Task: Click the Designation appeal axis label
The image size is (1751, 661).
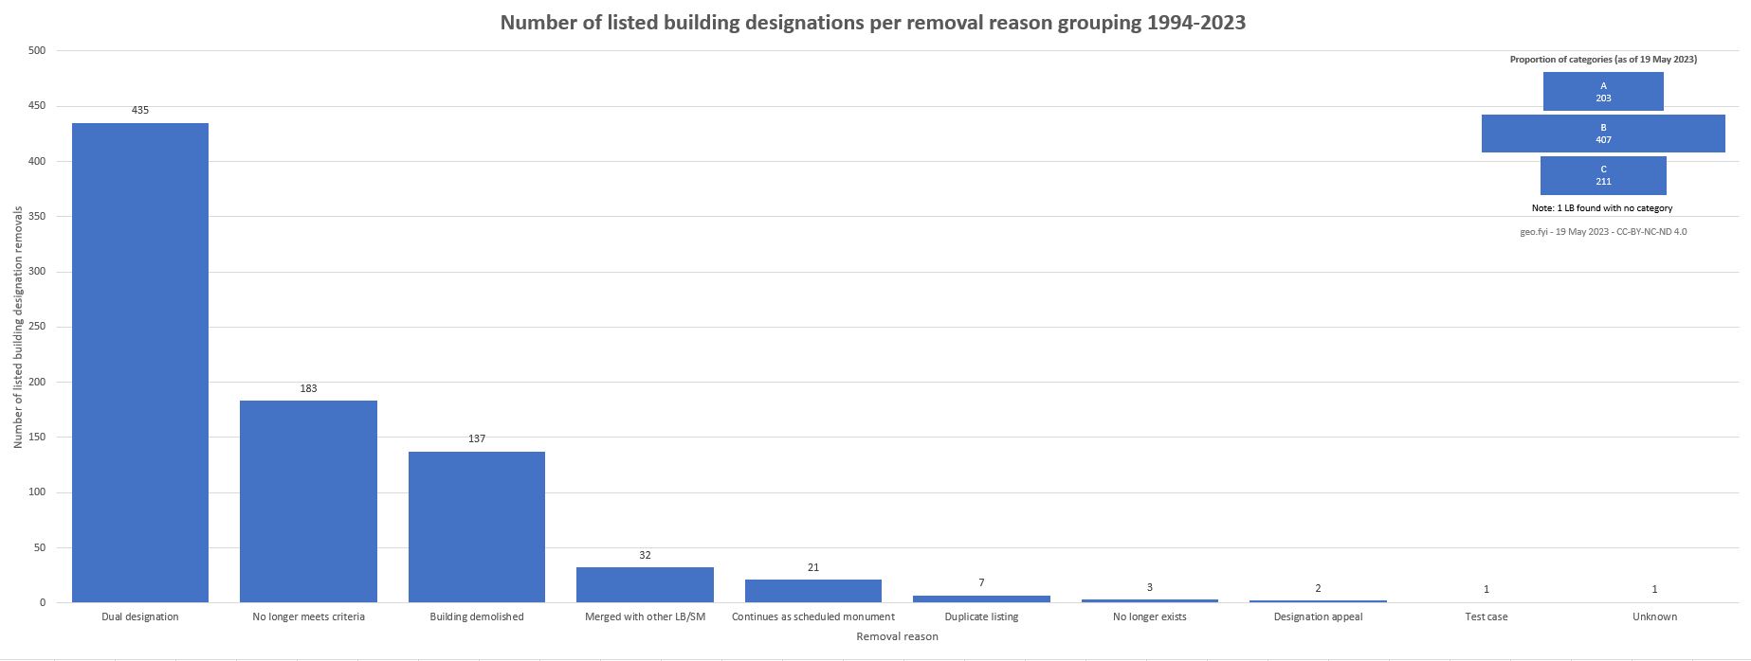Action: [x=1318, y=616]
